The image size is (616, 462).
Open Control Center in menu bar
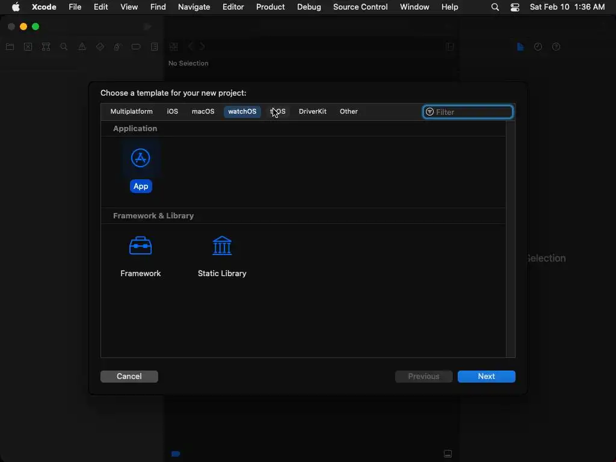[515, 7]
